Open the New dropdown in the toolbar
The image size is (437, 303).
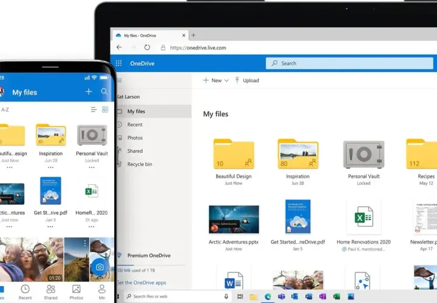pos(216,81)
